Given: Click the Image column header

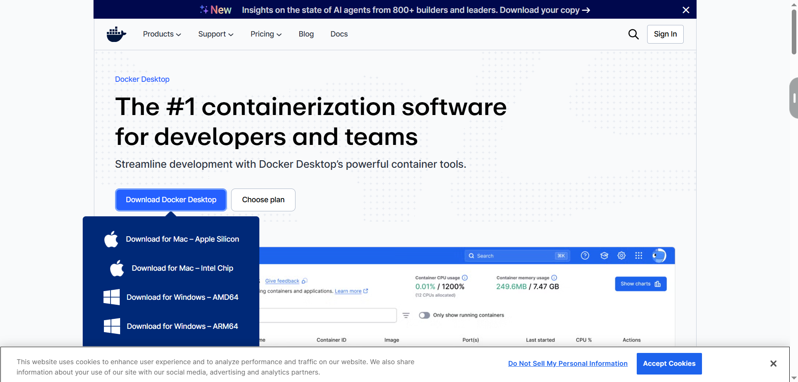Looking at the screenshot, I should pyautogui.click(x=392, y=340).
